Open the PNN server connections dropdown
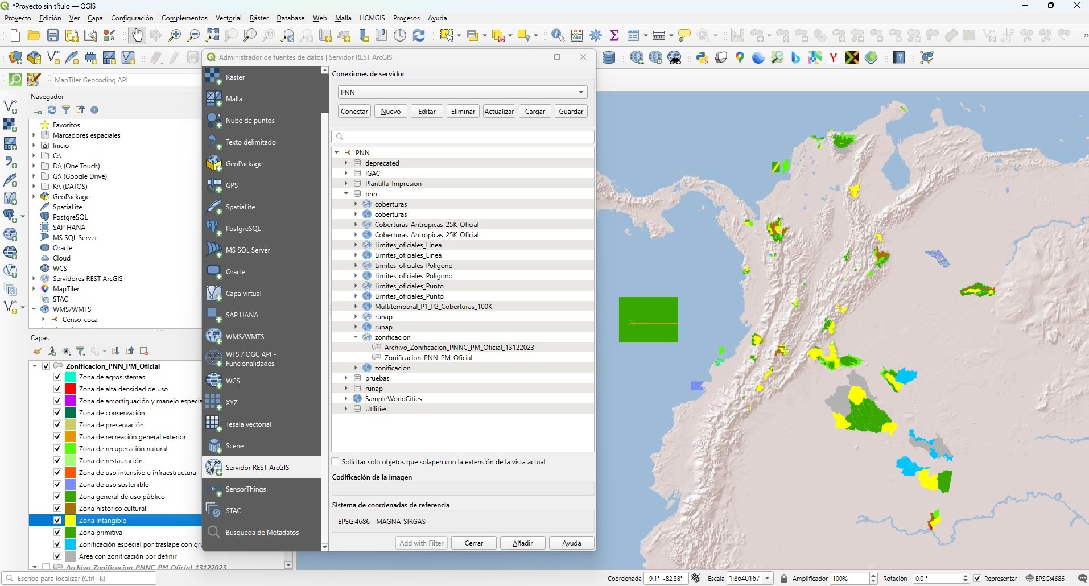Image resolution: width=1089 pixels, height=586 pixels. point(463,92)
